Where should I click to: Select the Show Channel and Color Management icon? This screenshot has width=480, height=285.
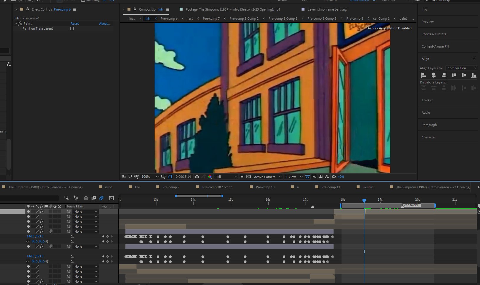point(210,177)
